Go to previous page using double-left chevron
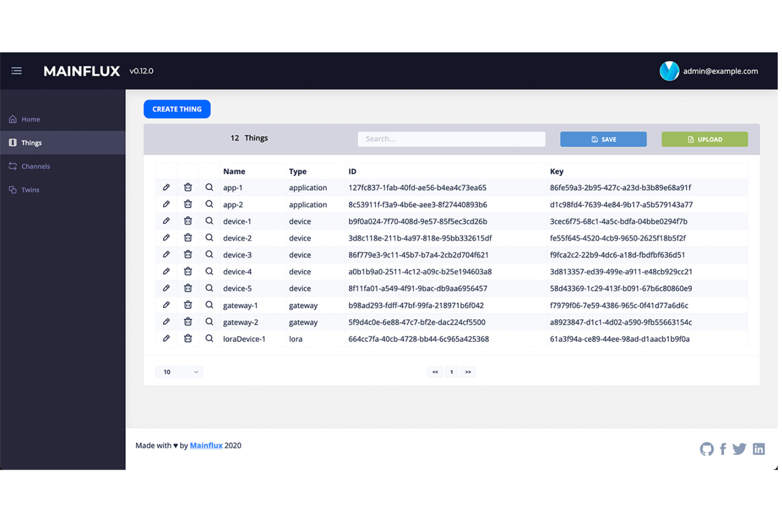 pyautogui.click(x=435, y=372)
